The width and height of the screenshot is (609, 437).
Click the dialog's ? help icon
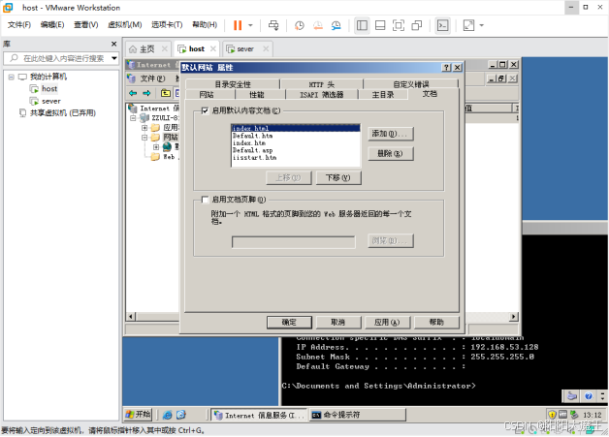click(447, 68)
